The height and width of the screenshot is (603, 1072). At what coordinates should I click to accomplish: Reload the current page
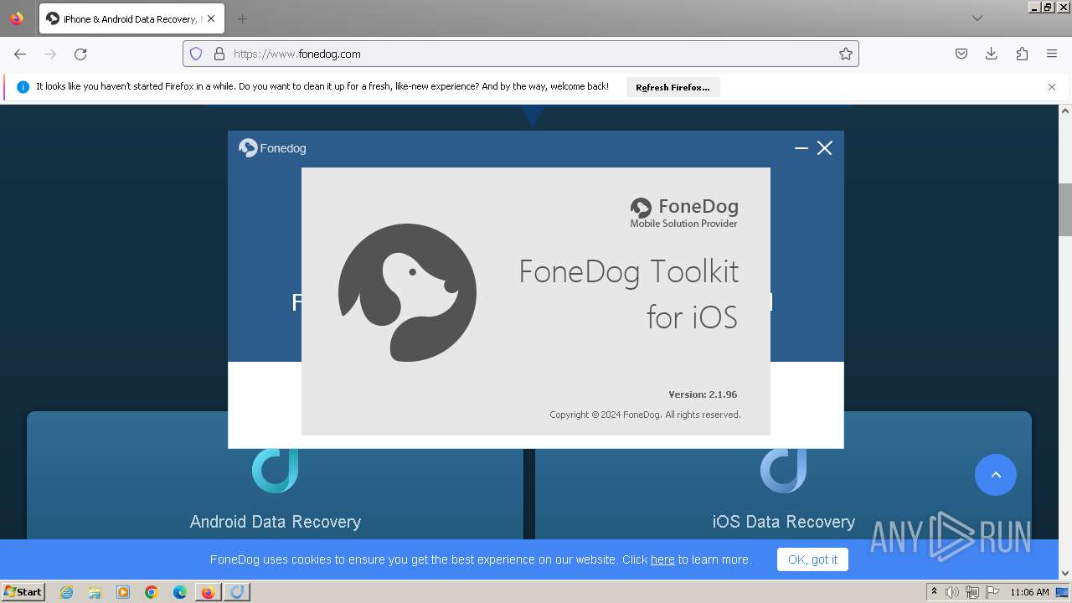tap(80, 54)
